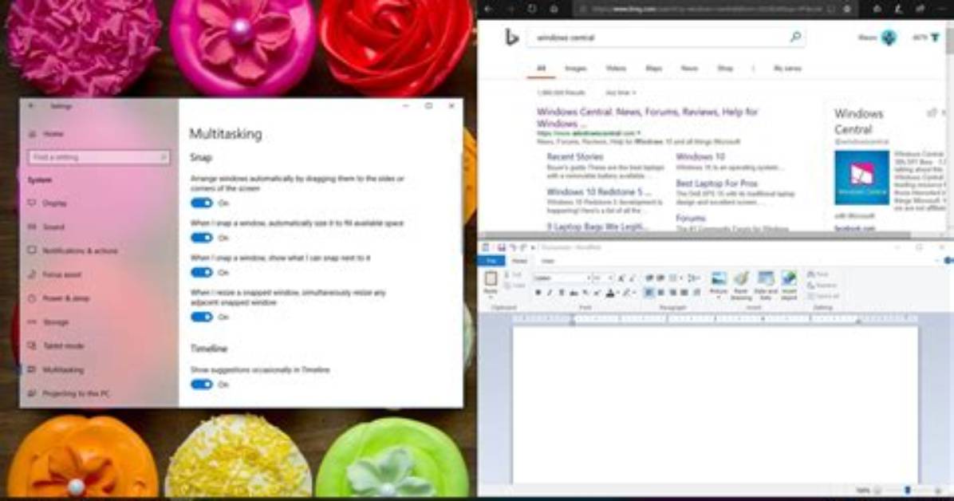The width and height of the screenshot is (954, 501).
Task: Toggle align text left in WordPad
Action: pos(649,293)
